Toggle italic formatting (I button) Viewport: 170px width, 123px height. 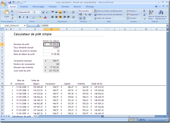tap(23, 17)
